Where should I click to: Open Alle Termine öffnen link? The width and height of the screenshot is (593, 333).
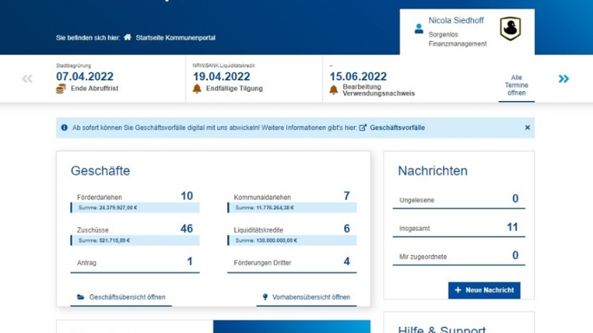pos(516,85)
